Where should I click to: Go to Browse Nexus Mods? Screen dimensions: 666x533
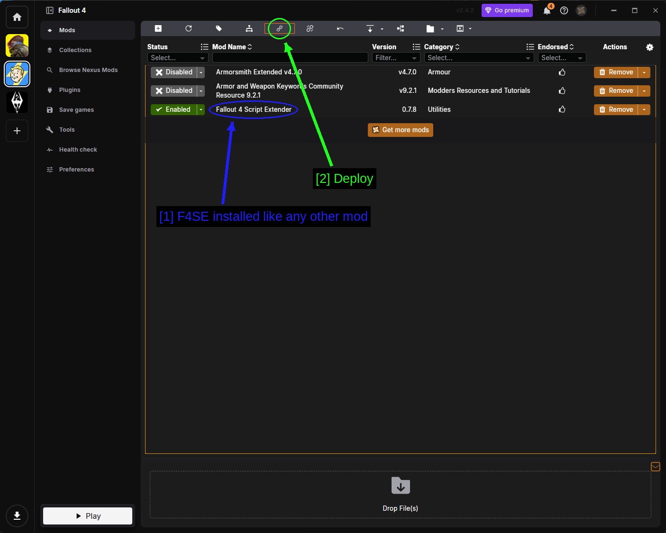coord(88,70)
